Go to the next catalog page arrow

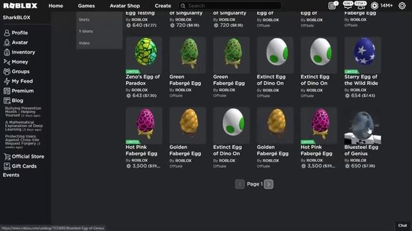point(268,184)
